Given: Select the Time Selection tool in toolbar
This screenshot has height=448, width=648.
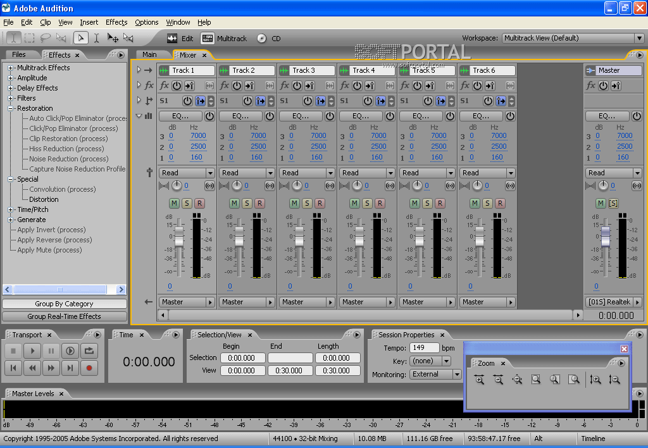Looking at the screenshot, I should [96, 38].
